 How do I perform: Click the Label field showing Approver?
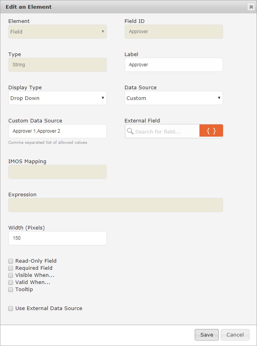pyautogui.click(x=173, y=65)
